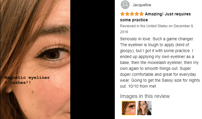Click the large eye close-up photo
Image resolution: width=202 pixels, height=119 pixels.
click(x=35, y=59)
